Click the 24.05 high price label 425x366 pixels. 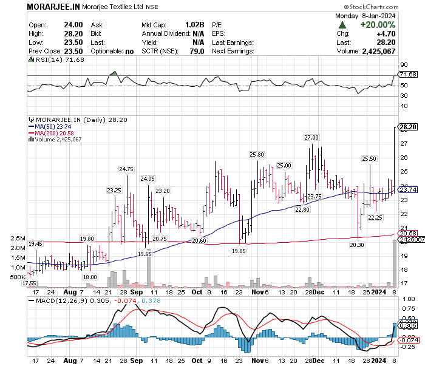[x=148, y=179]
